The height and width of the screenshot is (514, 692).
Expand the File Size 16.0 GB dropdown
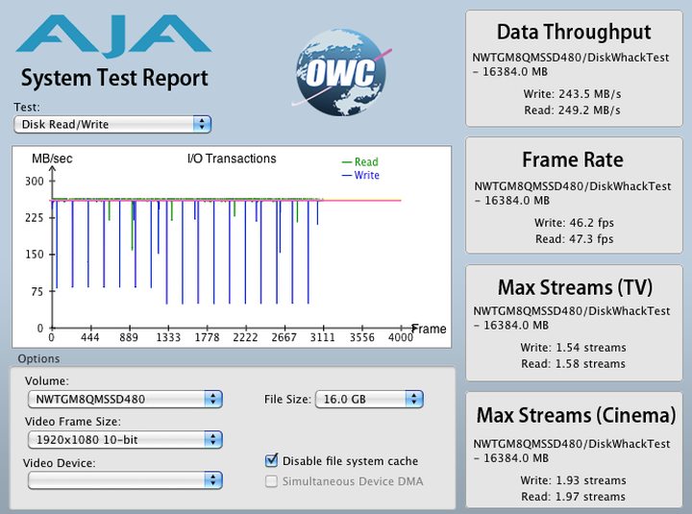(x=369, y=399)
